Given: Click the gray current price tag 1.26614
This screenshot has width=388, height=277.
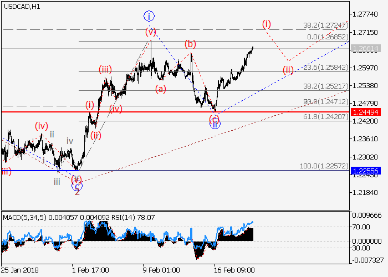Looking at the screenshot, I should [x=365, y=49].
